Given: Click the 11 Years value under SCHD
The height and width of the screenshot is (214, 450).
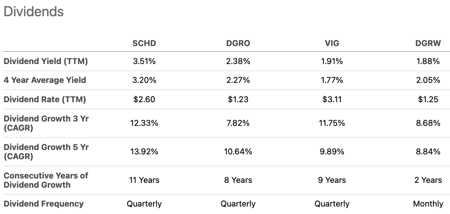Looking at the screenshot, I should click(x=144, y=180).
